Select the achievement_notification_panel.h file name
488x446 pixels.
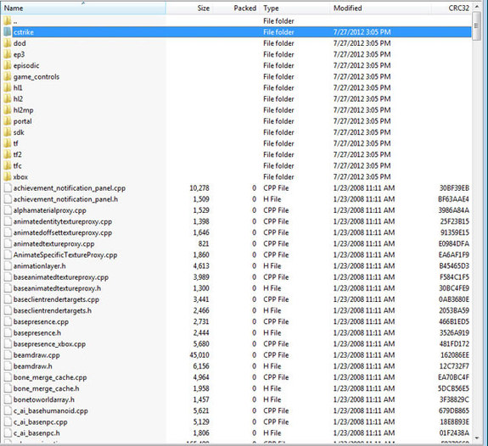(x=65, y=199)
